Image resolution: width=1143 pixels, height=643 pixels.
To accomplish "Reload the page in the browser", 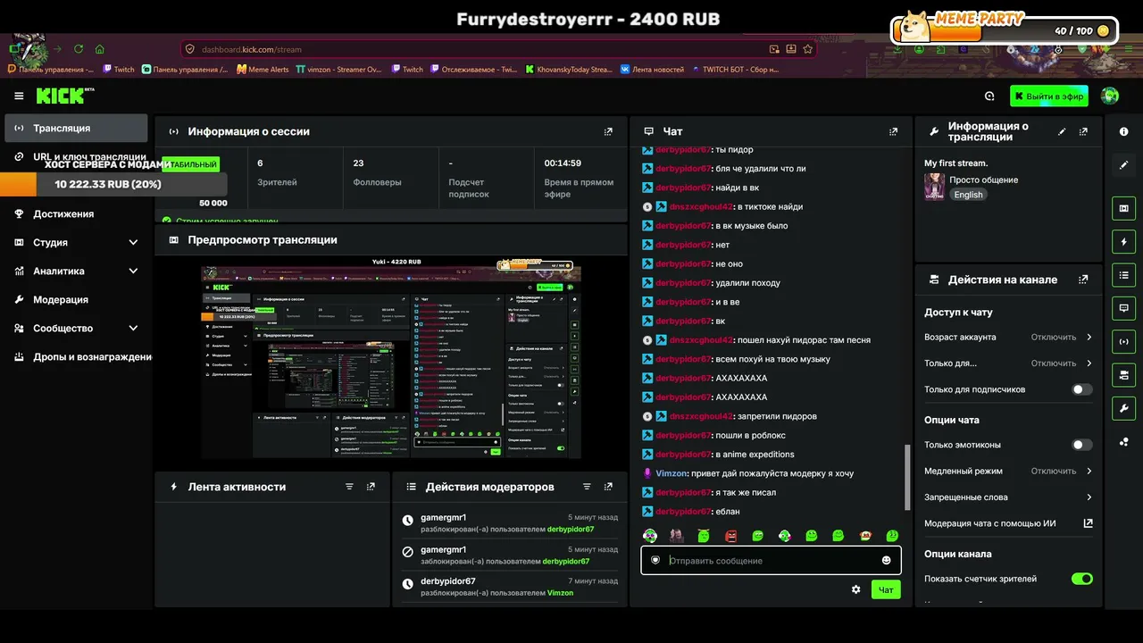I will [79, 49].
